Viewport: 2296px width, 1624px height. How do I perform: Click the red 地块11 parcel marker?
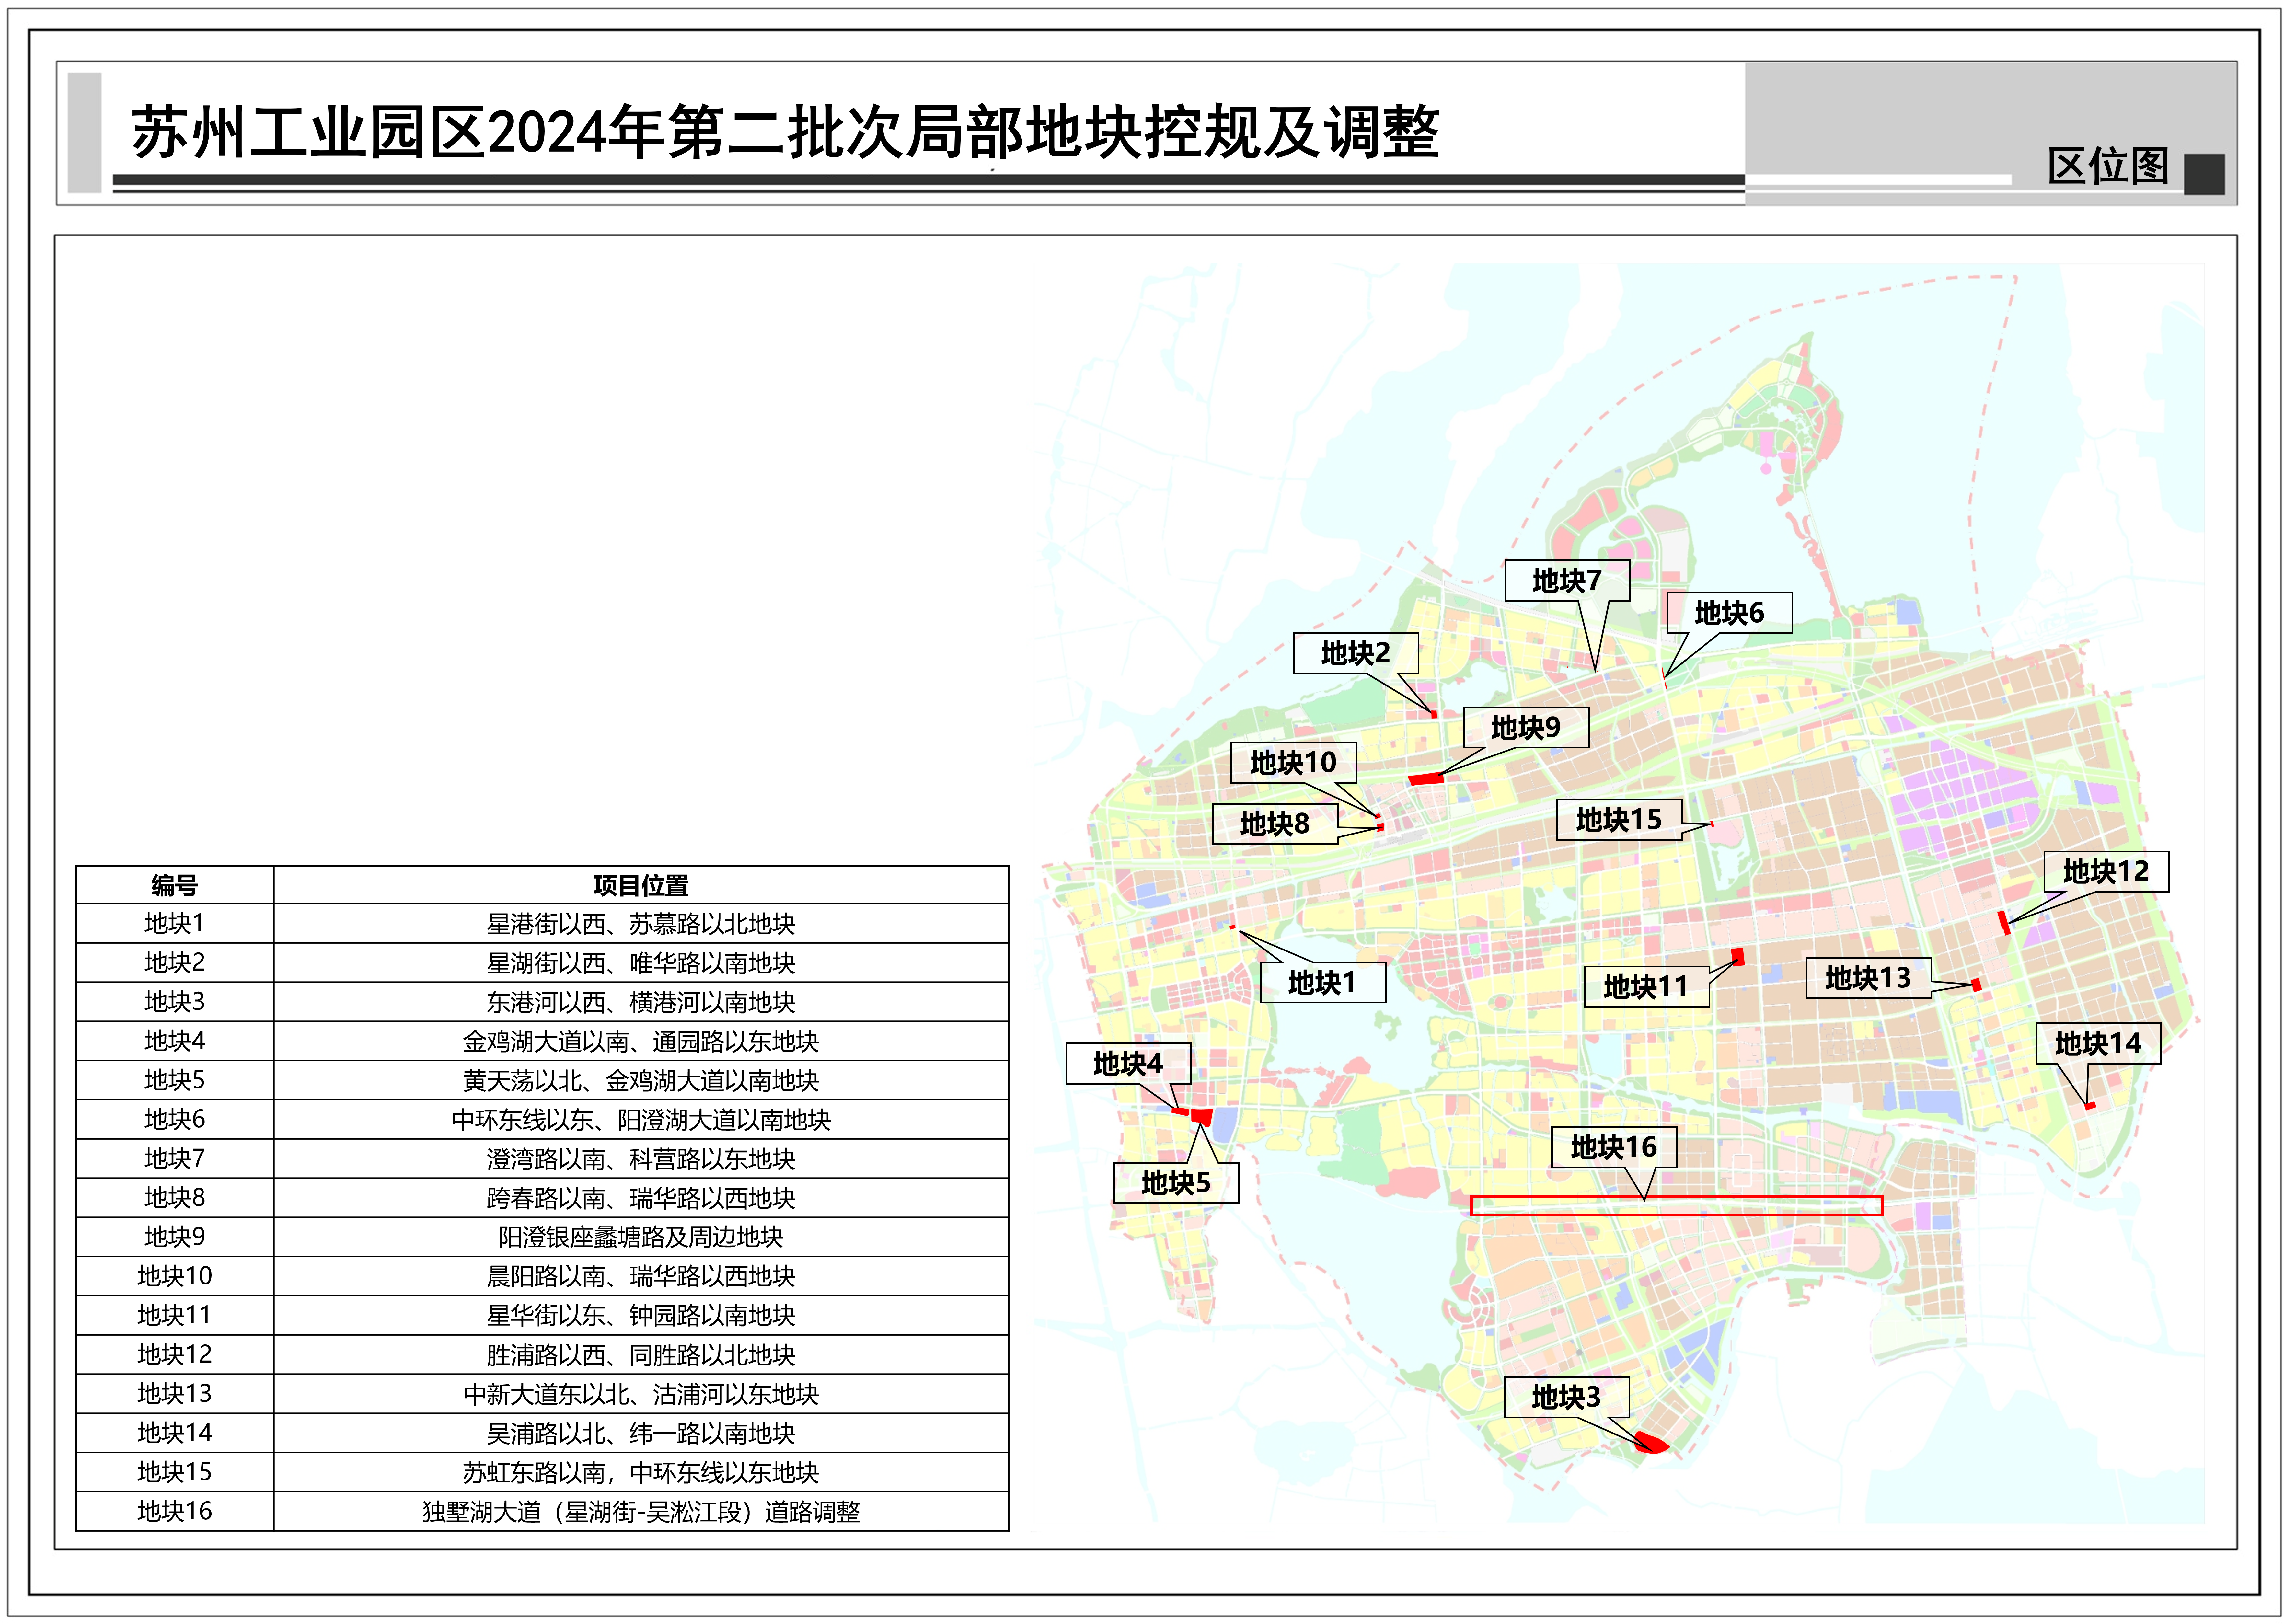[x=1738, y=957]
